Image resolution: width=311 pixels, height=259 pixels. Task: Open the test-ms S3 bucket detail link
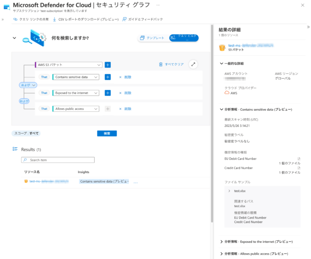pyautogui.click(x=251, y=45)
